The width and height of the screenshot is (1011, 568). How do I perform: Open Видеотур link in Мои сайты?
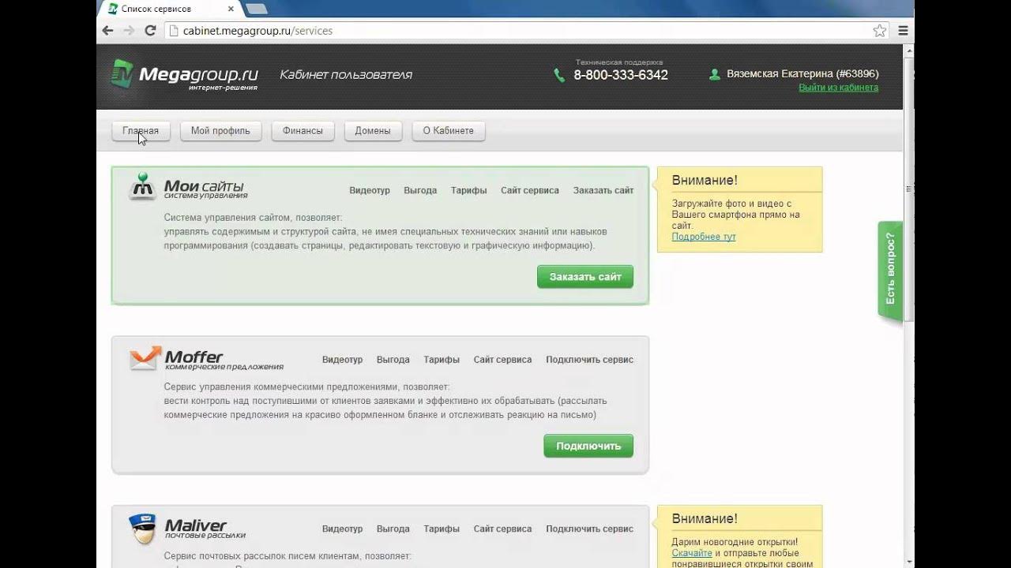(370, 190)
